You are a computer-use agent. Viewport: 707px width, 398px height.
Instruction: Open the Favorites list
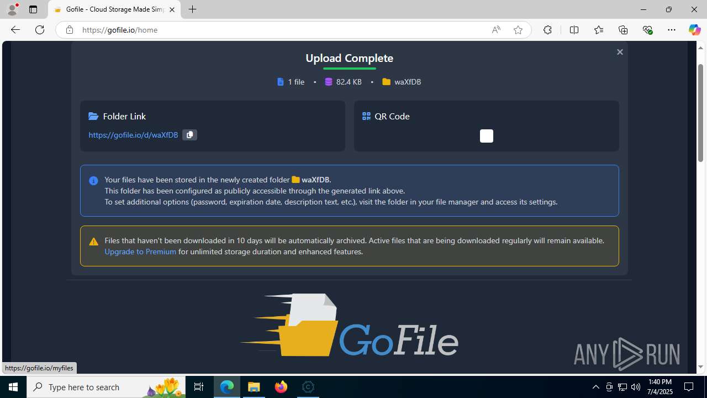[599, 30]
